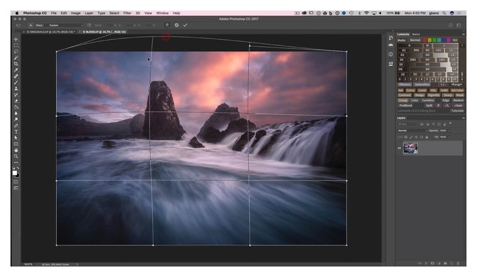
Task: Open the File menu
Action: point(53,13)
